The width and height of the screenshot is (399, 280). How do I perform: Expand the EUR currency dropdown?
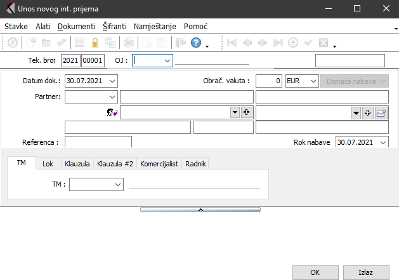(x=312, y=81)
